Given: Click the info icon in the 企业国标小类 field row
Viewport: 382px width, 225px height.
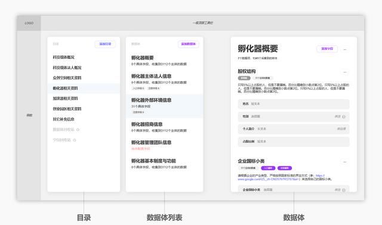Looking at the screenshot, I should tap(344, 190).
